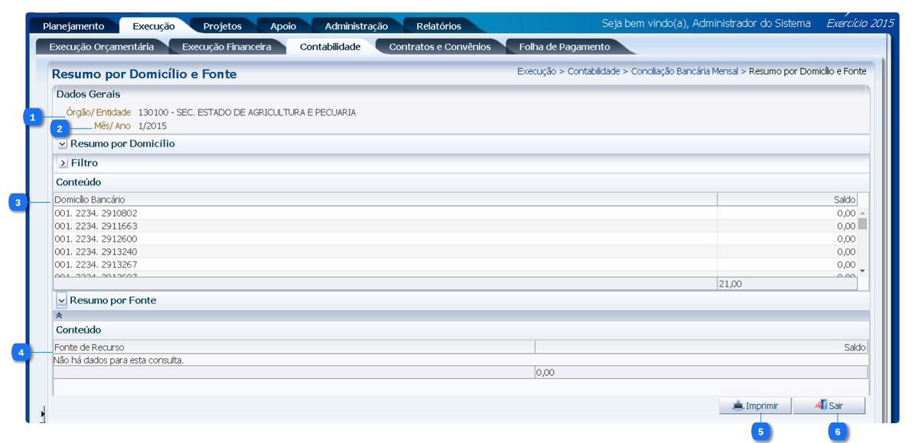918x443 pixels.
Task: Expand the Filtro panel
Action: 63,163
